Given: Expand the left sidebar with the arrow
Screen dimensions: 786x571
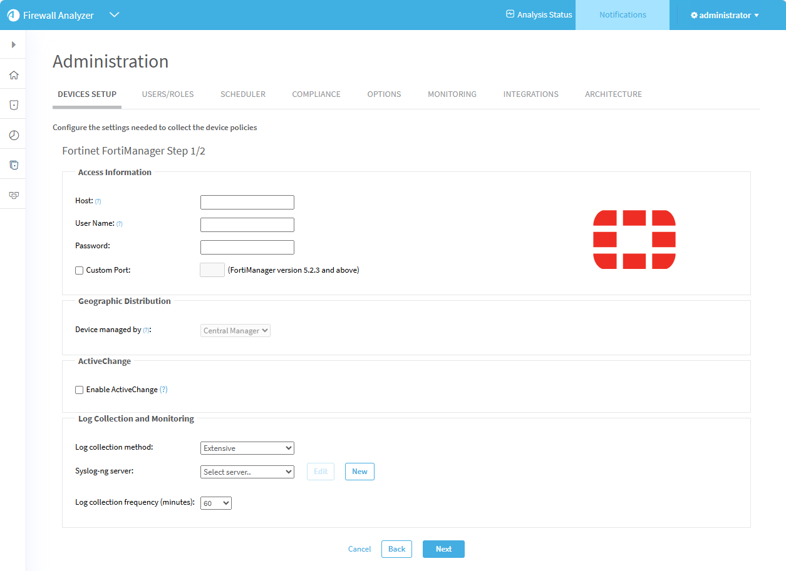Looking at the screenshot, I should (13, 45).
